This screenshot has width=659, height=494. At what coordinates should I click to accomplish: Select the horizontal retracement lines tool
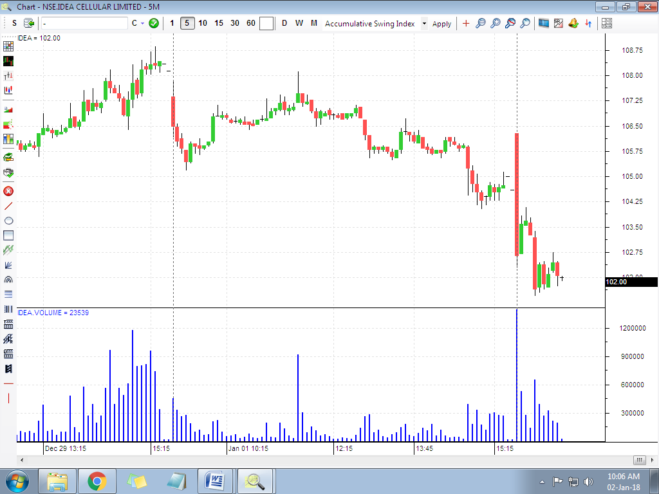pyautogui.click(x=8, y=294)
